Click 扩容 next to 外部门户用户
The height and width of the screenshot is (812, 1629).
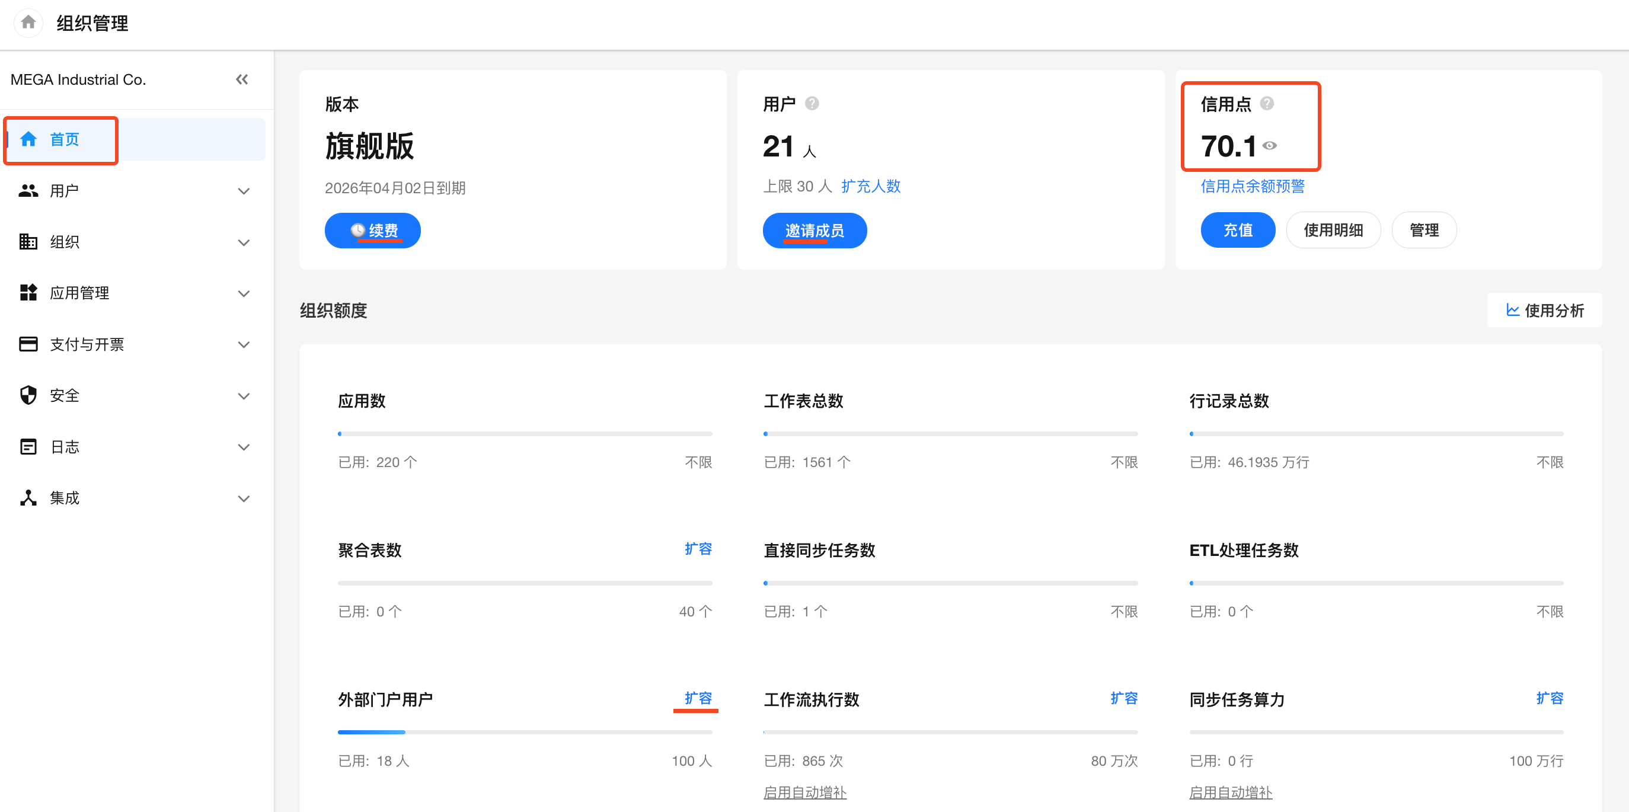click(698, 698)
